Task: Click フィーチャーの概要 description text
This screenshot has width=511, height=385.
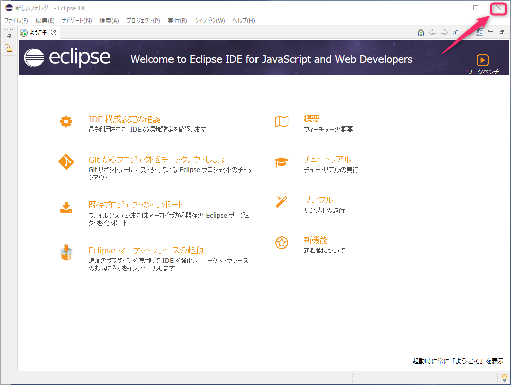Action: point(328,130)
